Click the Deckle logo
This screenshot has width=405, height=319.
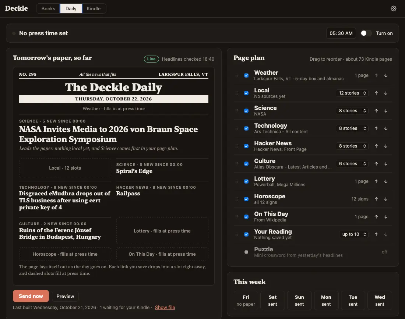[x=17, y=8]
